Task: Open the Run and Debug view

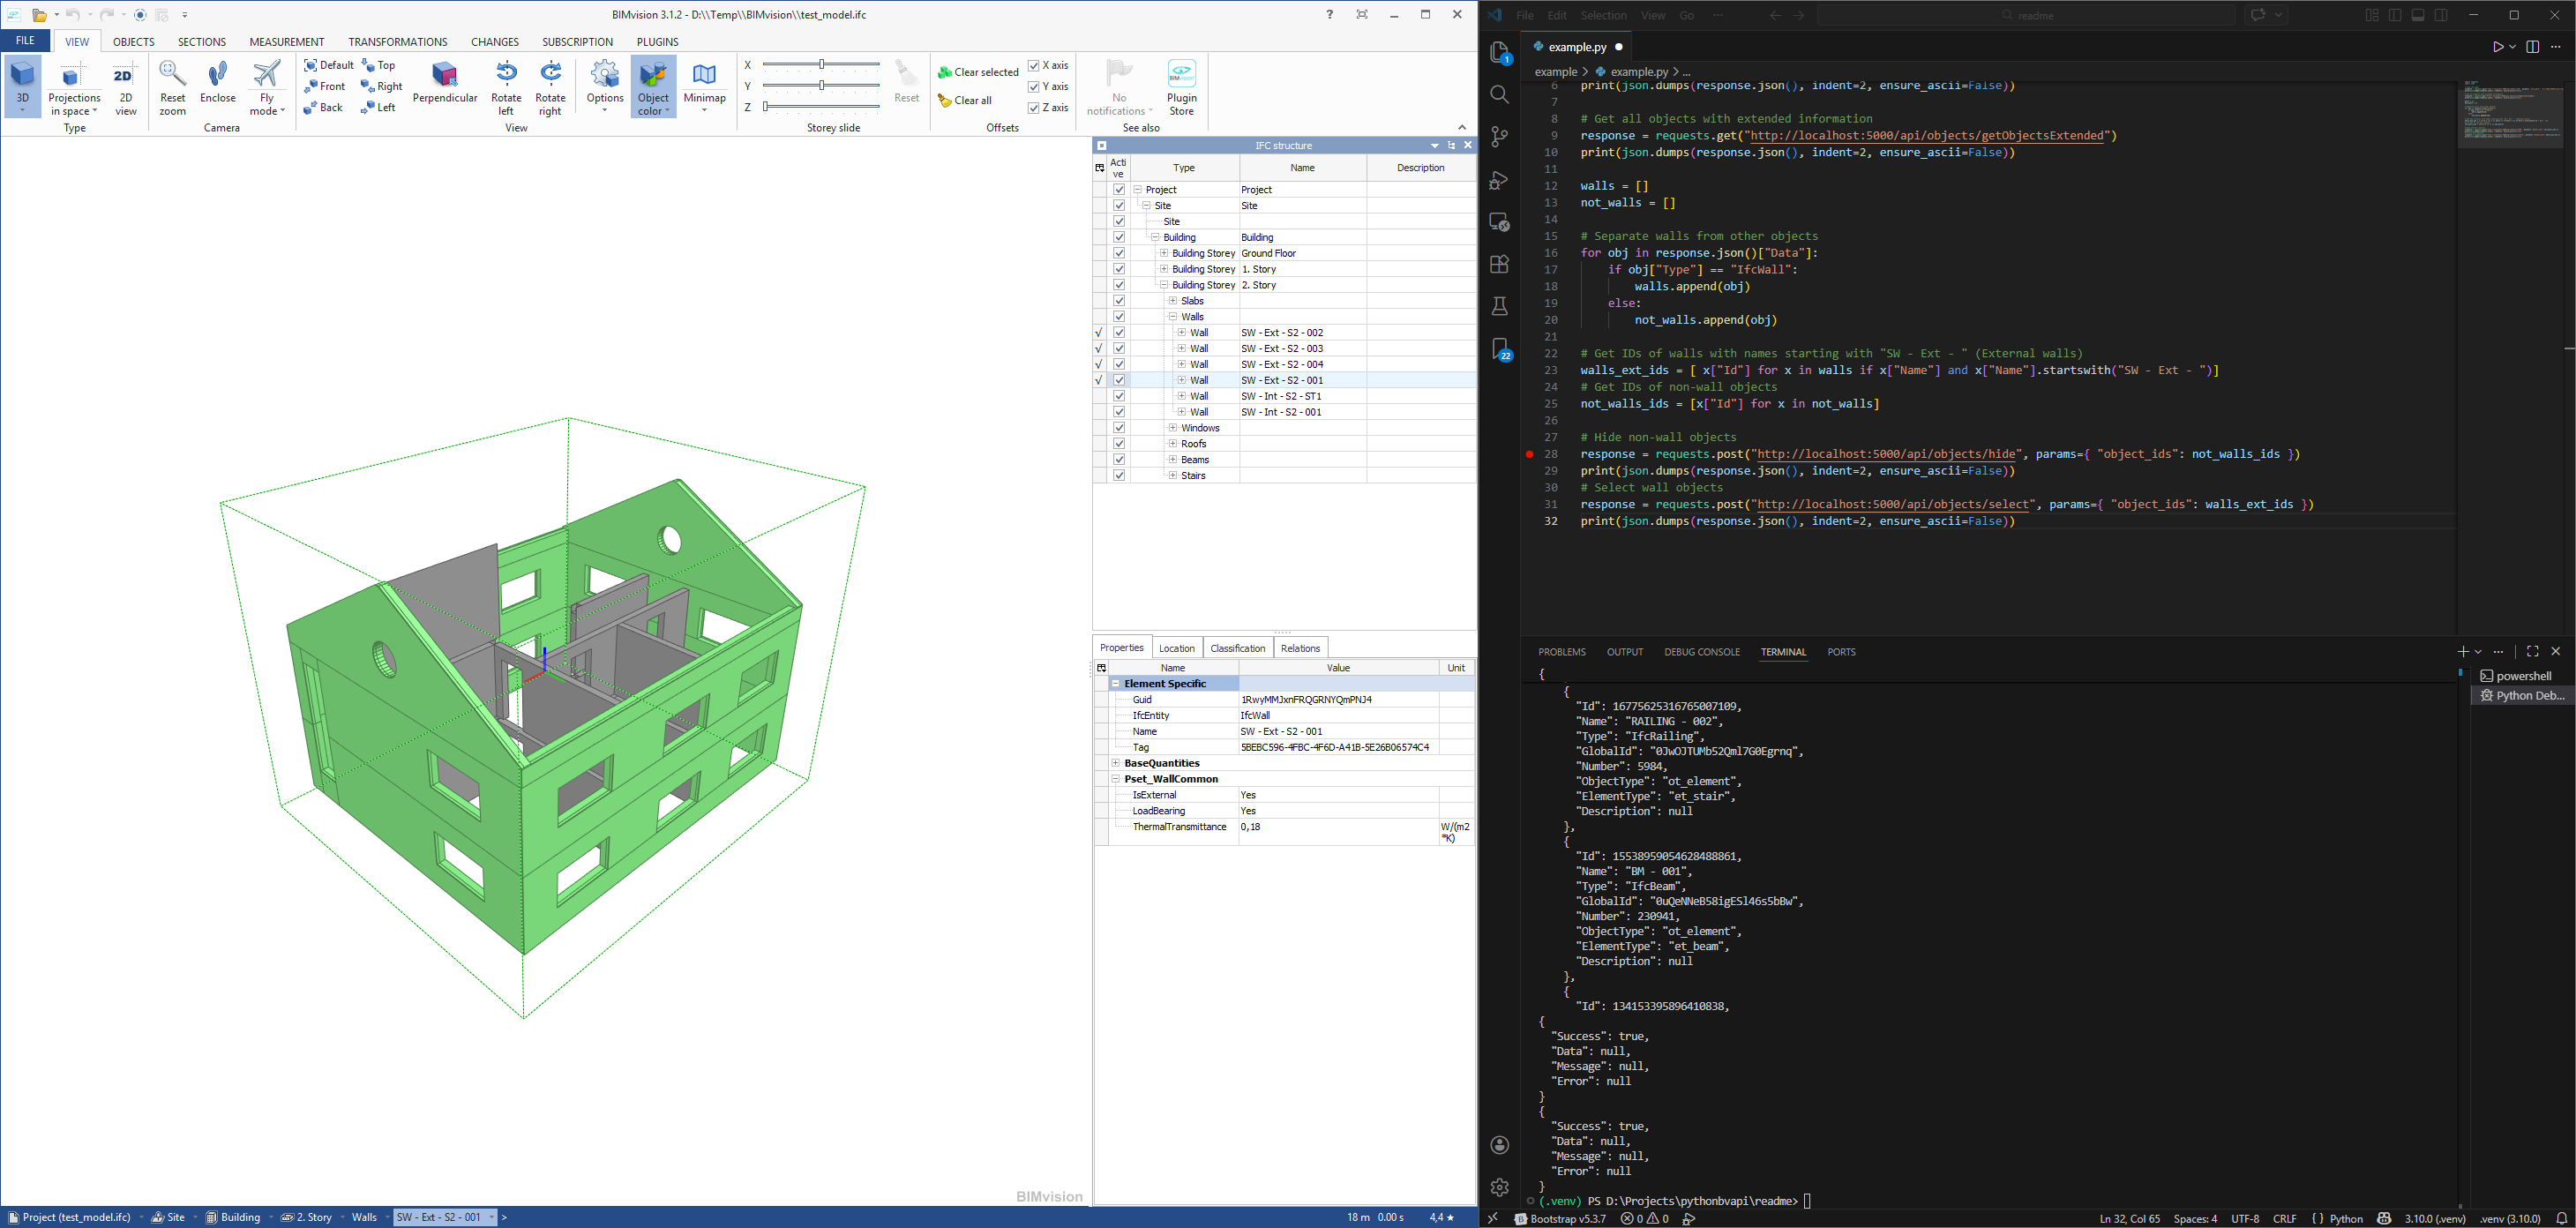Action: pyautogui.click(x=1499, y=180)
